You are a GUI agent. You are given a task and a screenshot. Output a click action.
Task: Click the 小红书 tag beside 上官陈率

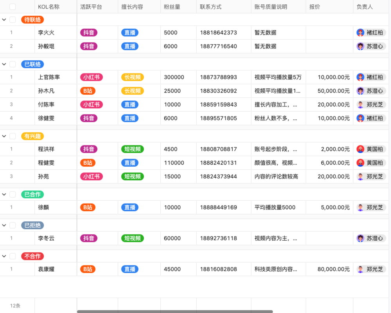coord(91,77)
